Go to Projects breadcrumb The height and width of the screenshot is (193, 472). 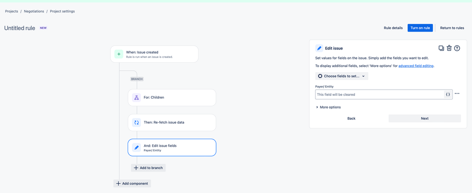tap(11, 11)
